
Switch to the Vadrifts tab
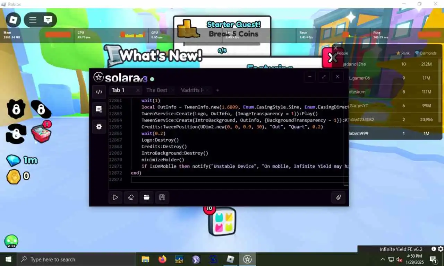click(x=192, y=90)
